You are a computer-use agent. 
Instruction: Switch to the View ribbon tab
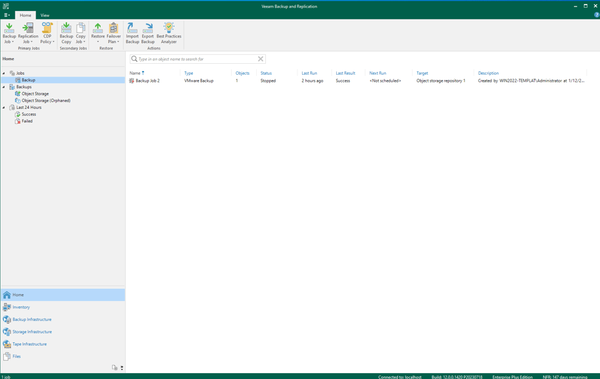pos(45,15)
